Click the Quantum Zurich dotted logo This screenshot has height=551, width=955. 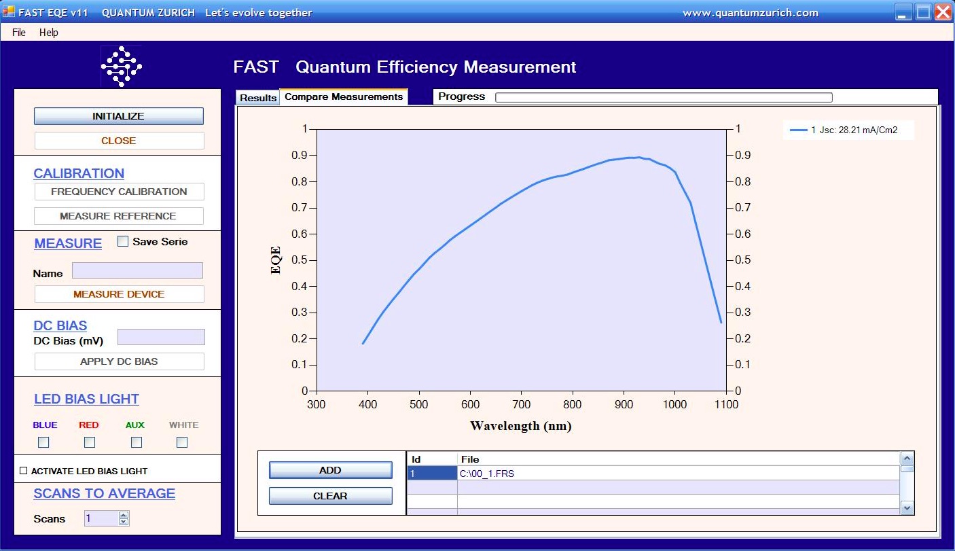point(121,66)
